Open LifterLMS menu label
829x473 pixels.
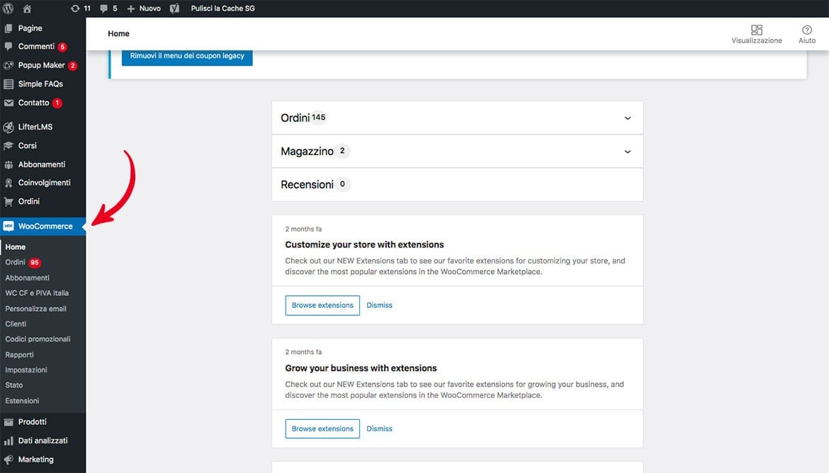(35, 127)
